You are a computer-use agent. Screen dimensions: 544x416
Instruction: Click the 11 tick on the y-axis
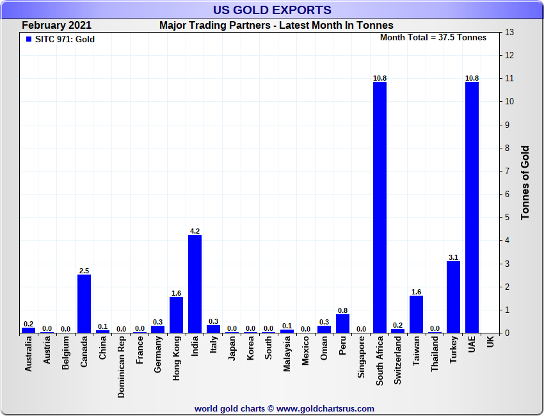(x=509, y=79)
